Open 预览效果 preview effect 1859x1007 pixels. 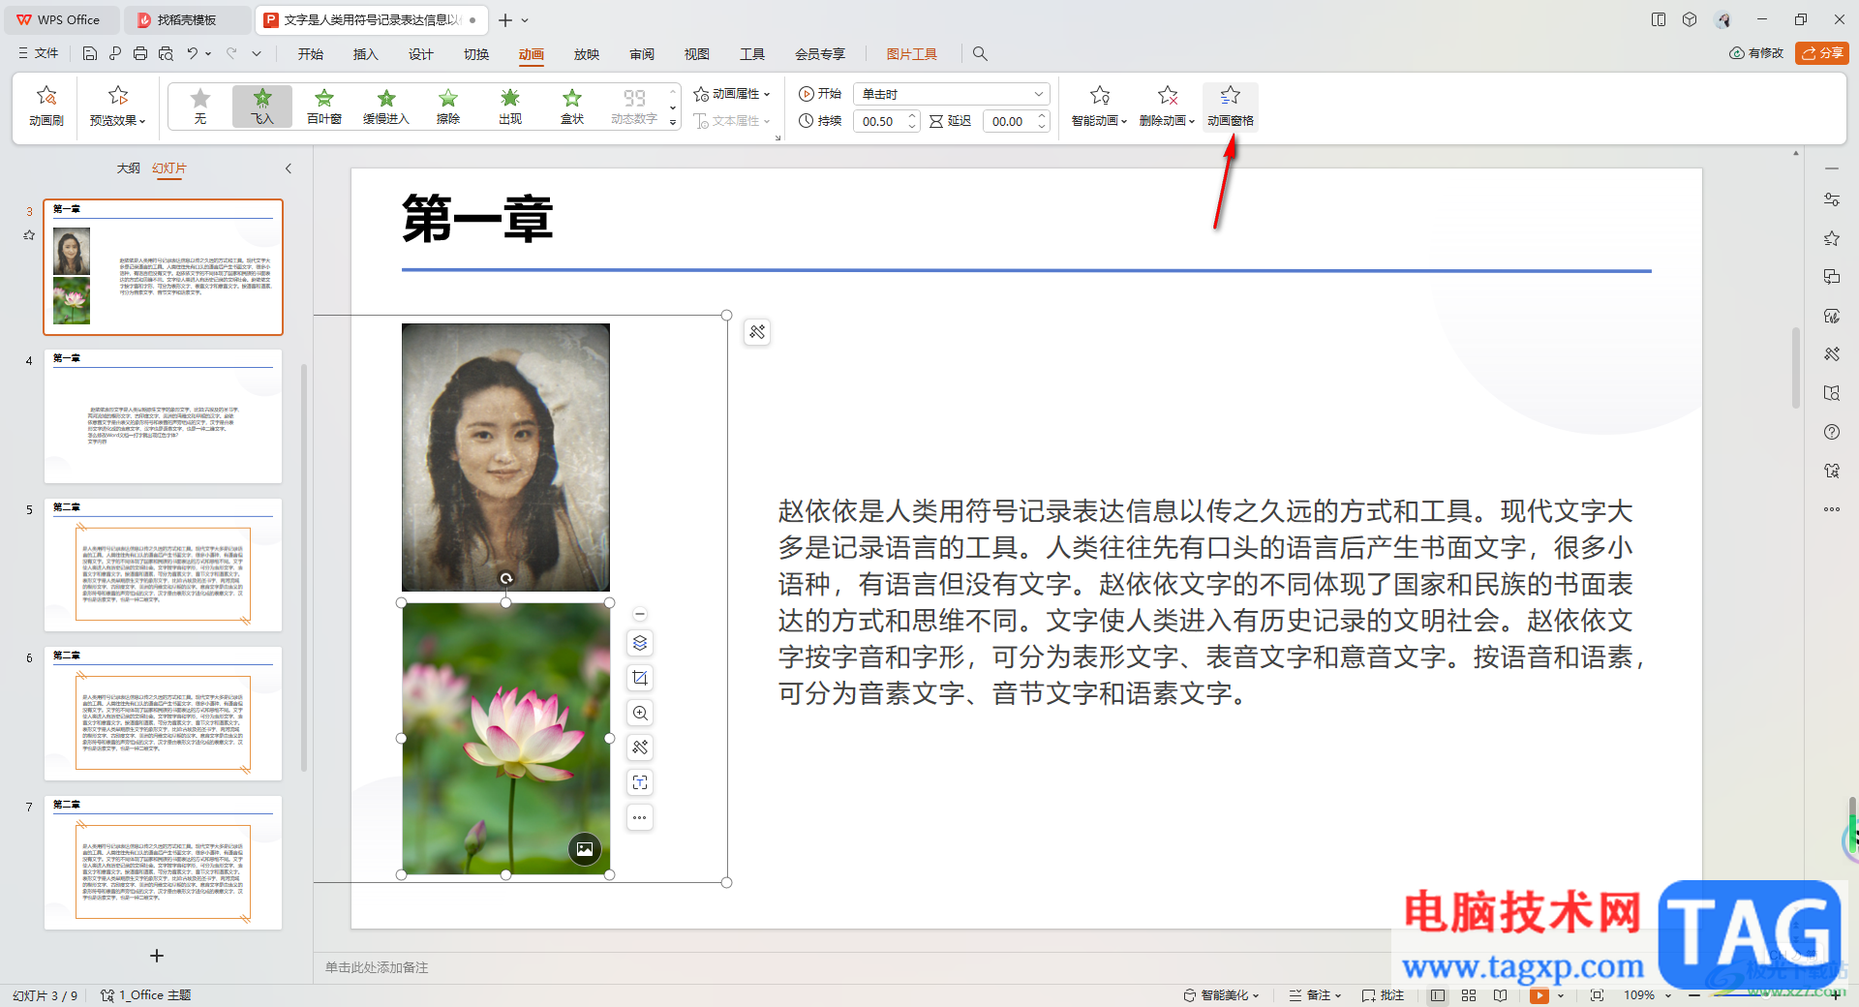(117, 106)
